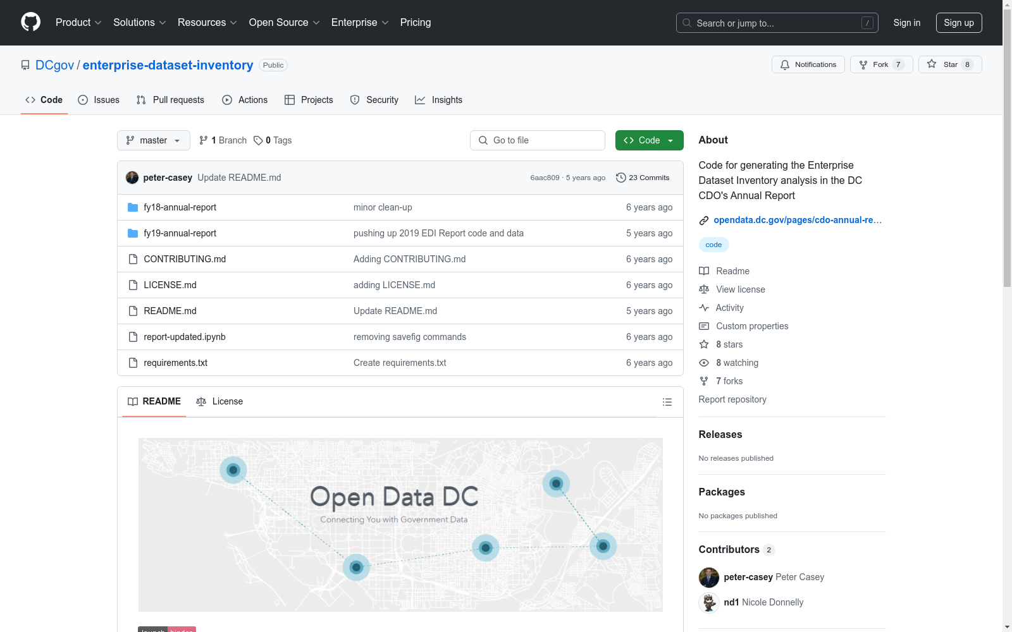
Task: Click the LICENSE.md file icon
Action: [133, 285]
